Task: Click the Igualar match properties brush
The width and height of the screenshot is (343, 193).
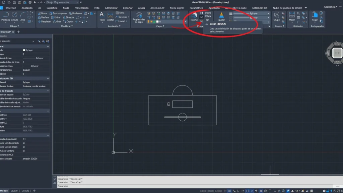Action: (x=221, y=17)
